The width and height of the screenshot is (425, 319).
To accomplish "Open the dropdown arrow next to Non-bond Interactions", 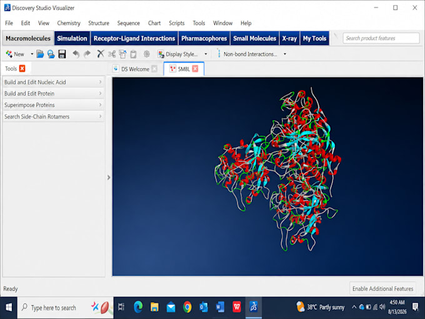I will (285, 54).
